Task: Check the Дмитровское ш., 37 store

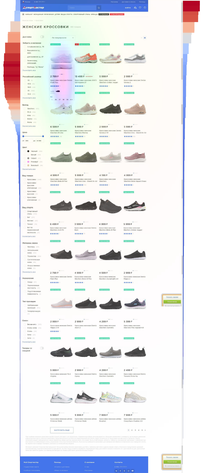Action: click(x=25, y=57)
